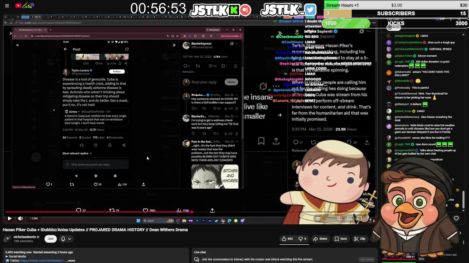Open the nicholasdeorio channel name link
The width and height of the screenshot is (469, 263).
[x=25, y=237]
